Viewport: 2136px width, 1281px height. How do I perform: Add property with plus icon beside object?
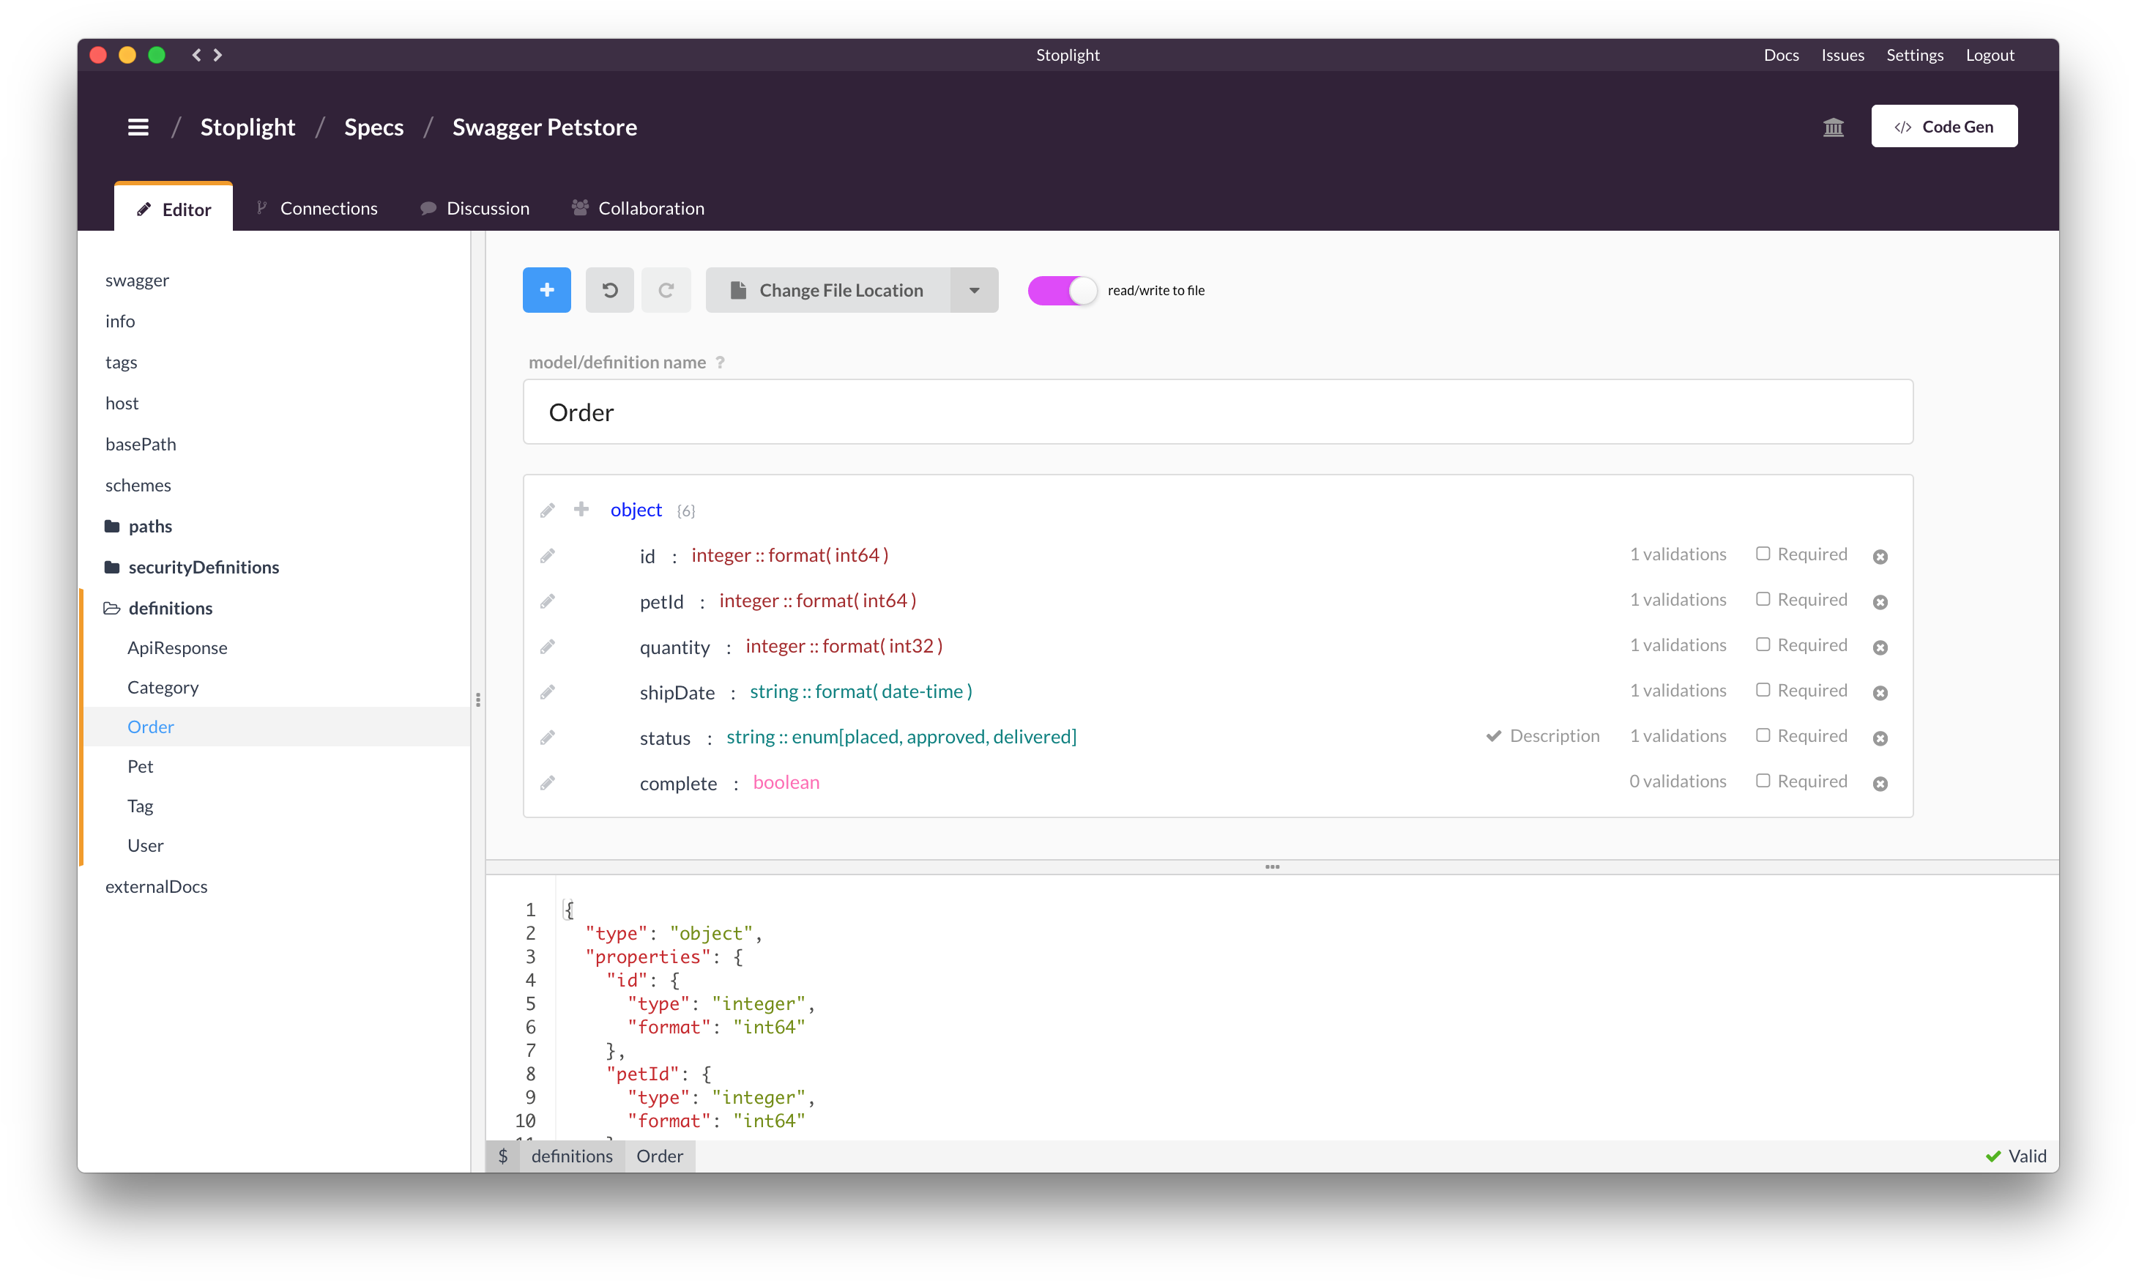(x=581, y=509)
